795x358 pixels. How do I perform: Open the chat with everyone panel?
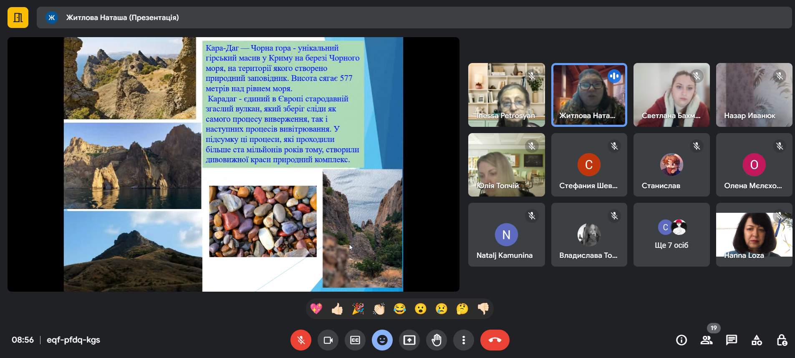(x=732, y=340)
